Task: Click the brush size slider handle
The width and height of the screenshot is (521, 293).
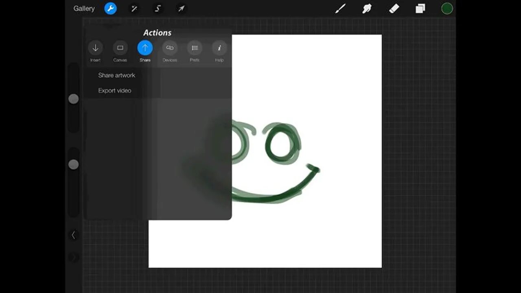Action: coord(73,99)
